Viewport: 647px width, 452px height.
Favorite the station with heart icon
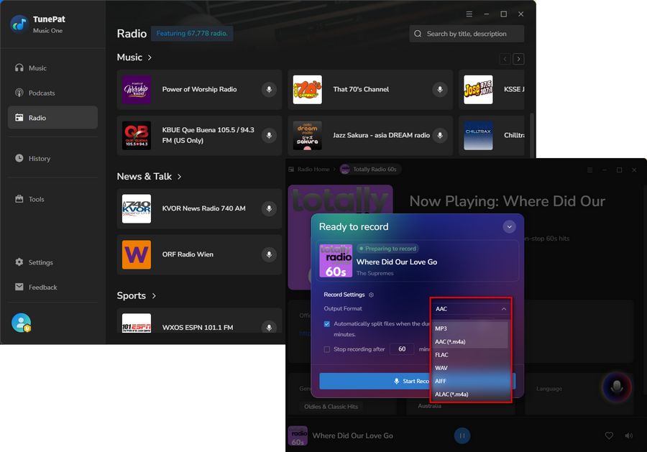tap(609, 435)
